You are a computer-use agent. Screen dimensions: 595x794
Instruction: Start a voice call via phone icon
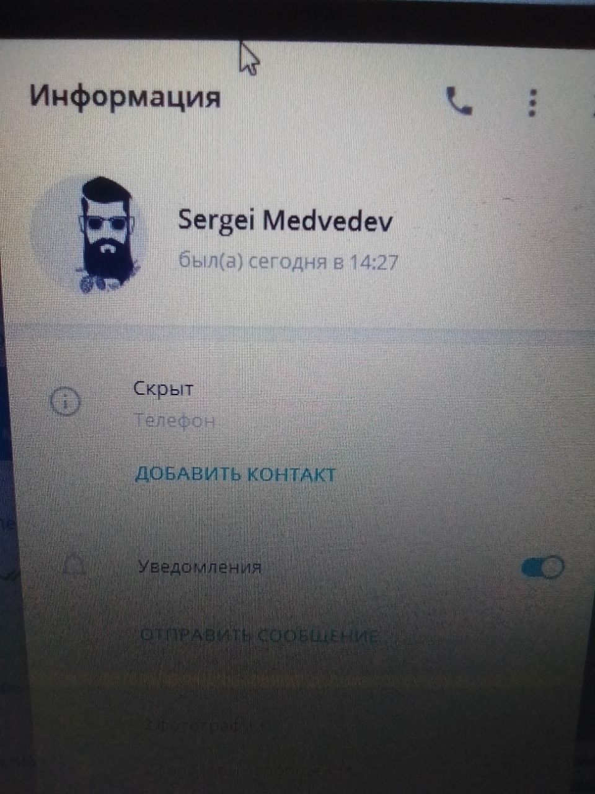[x=459, y=102]
